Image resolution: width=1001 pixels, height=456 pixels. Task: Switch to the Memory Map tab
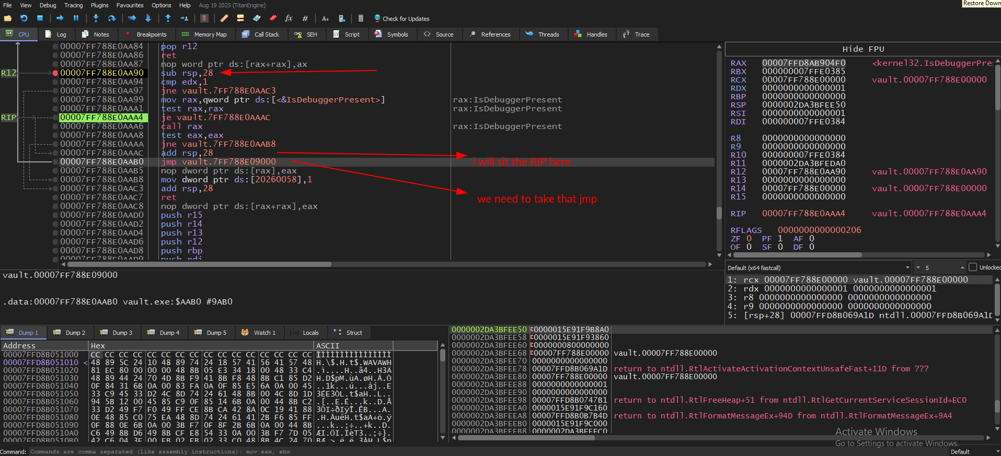coord(204,34)
